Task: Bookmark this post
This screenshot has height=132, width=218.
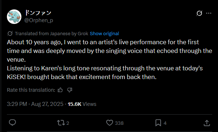Action: (158, 123)
